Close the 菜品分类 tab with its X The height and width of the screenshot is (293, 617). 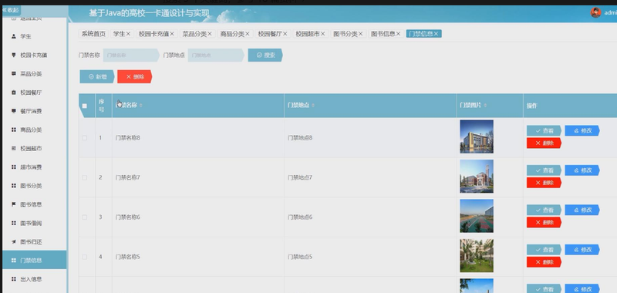(x=210, y=34)
